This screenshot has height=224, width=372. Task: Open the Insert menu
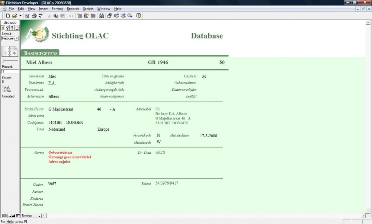click(43, 9)
